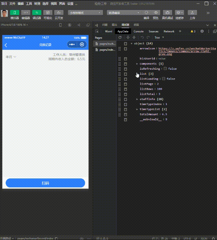This screenshot has height=240, width=217.
Task: Open mini program capsule menu dots
Action: (72, 45)
